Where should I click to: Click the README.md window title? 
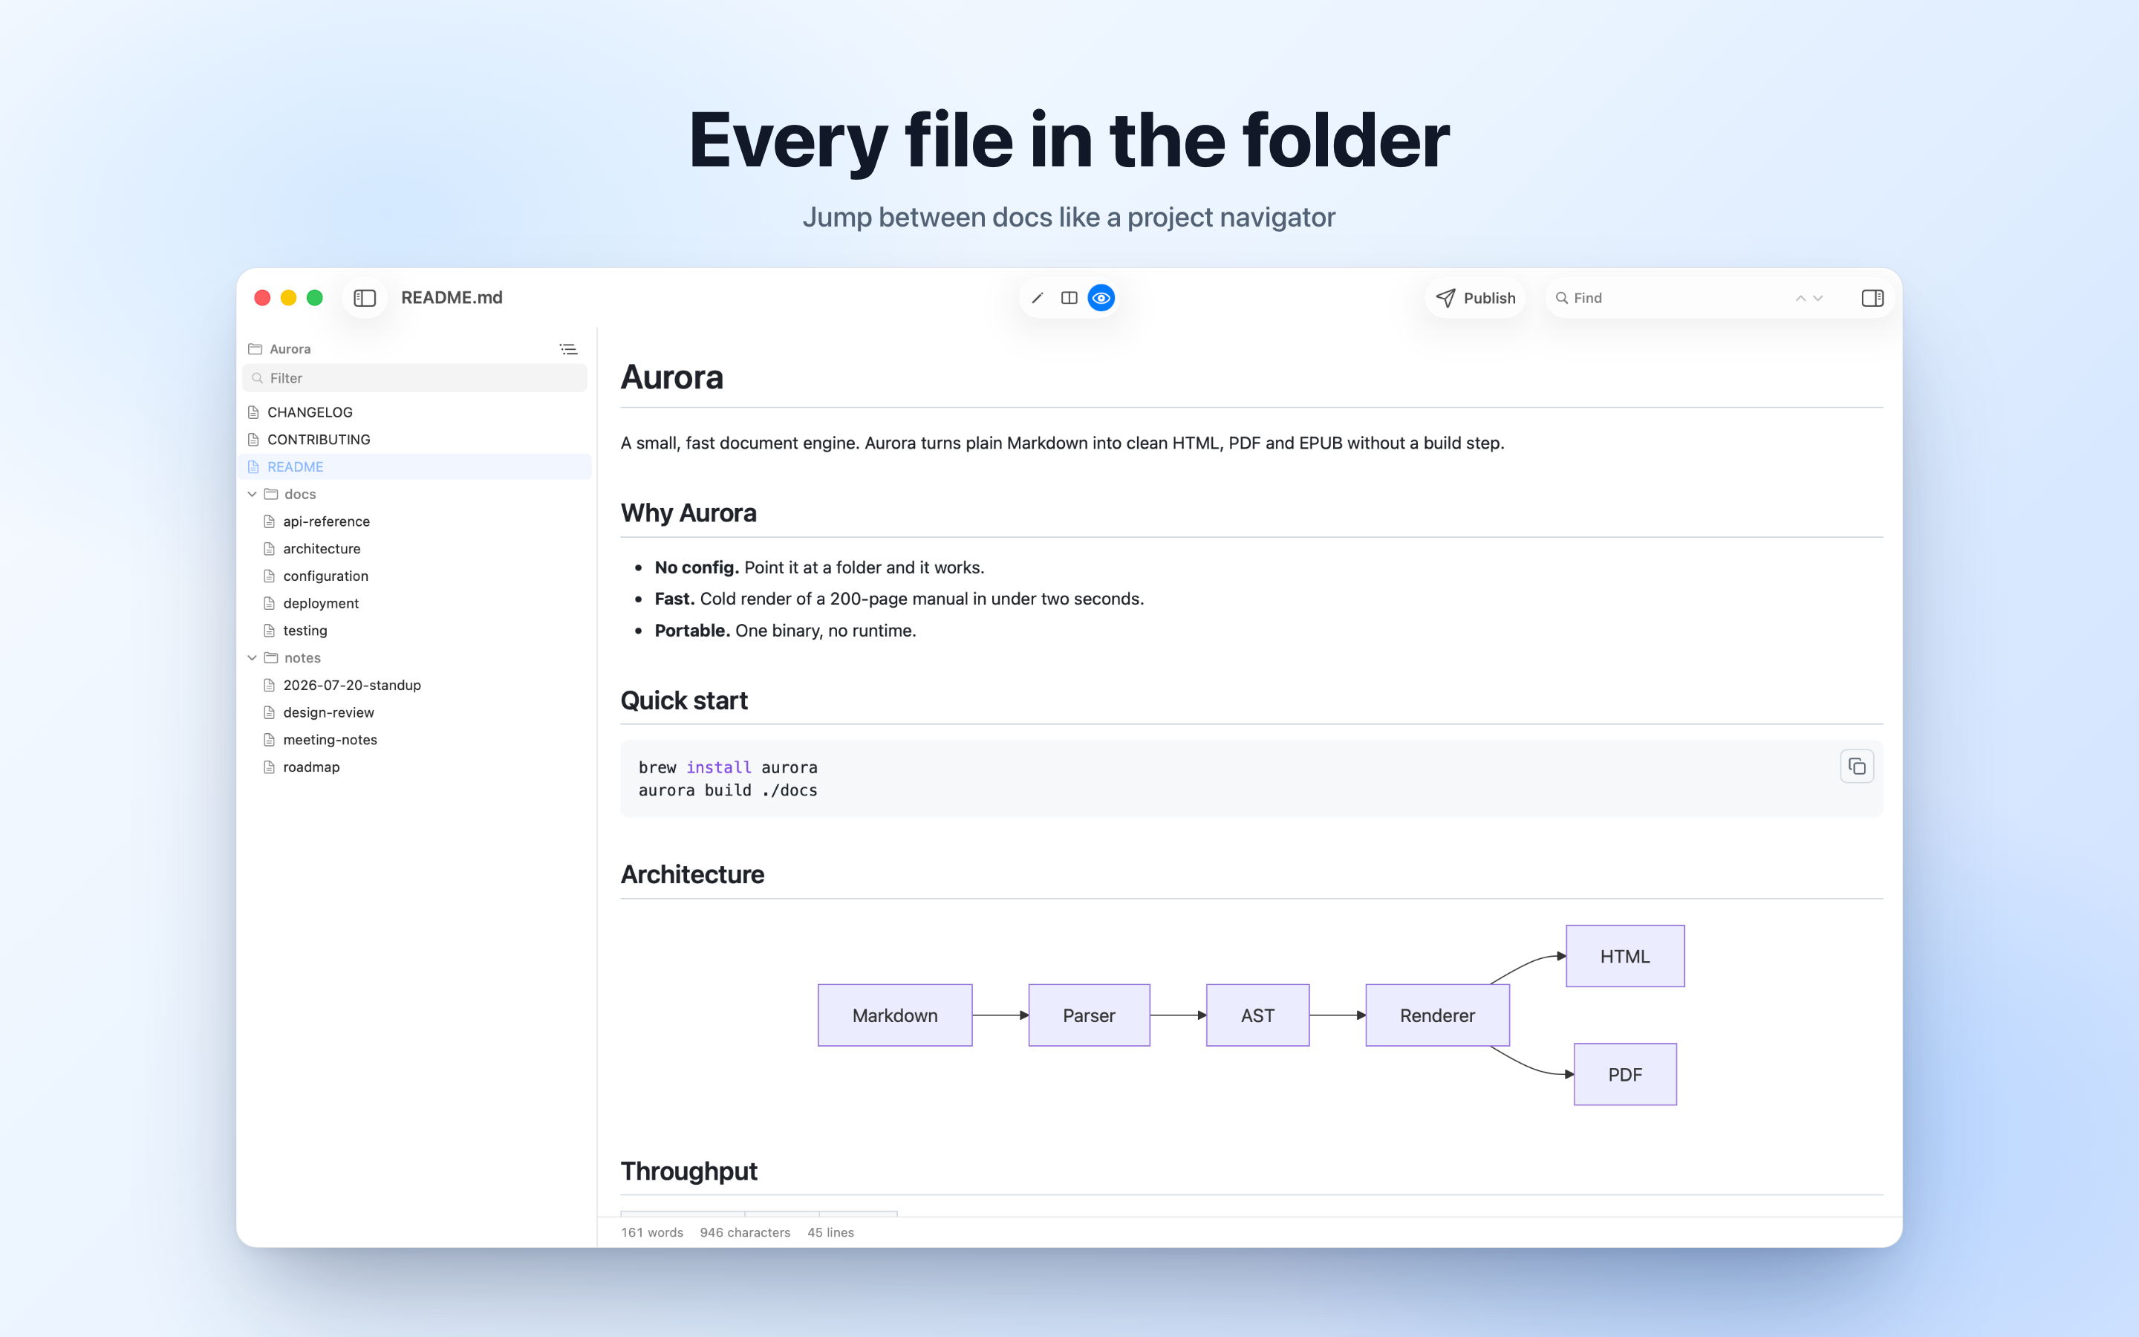pos(452,298)
